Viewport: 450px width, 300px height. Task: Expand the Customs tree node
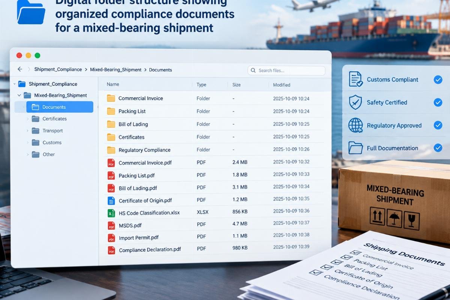pos(27,142)
